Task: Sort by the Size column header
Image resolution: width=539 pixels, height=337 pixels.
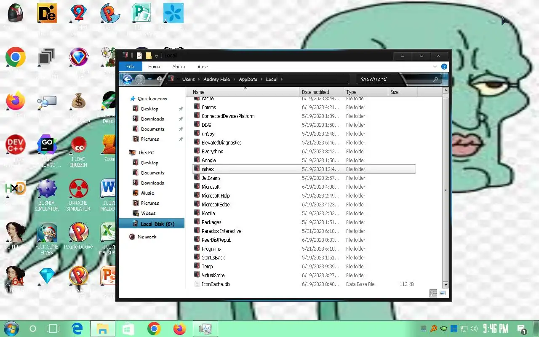Action: (x=402, y=92)
